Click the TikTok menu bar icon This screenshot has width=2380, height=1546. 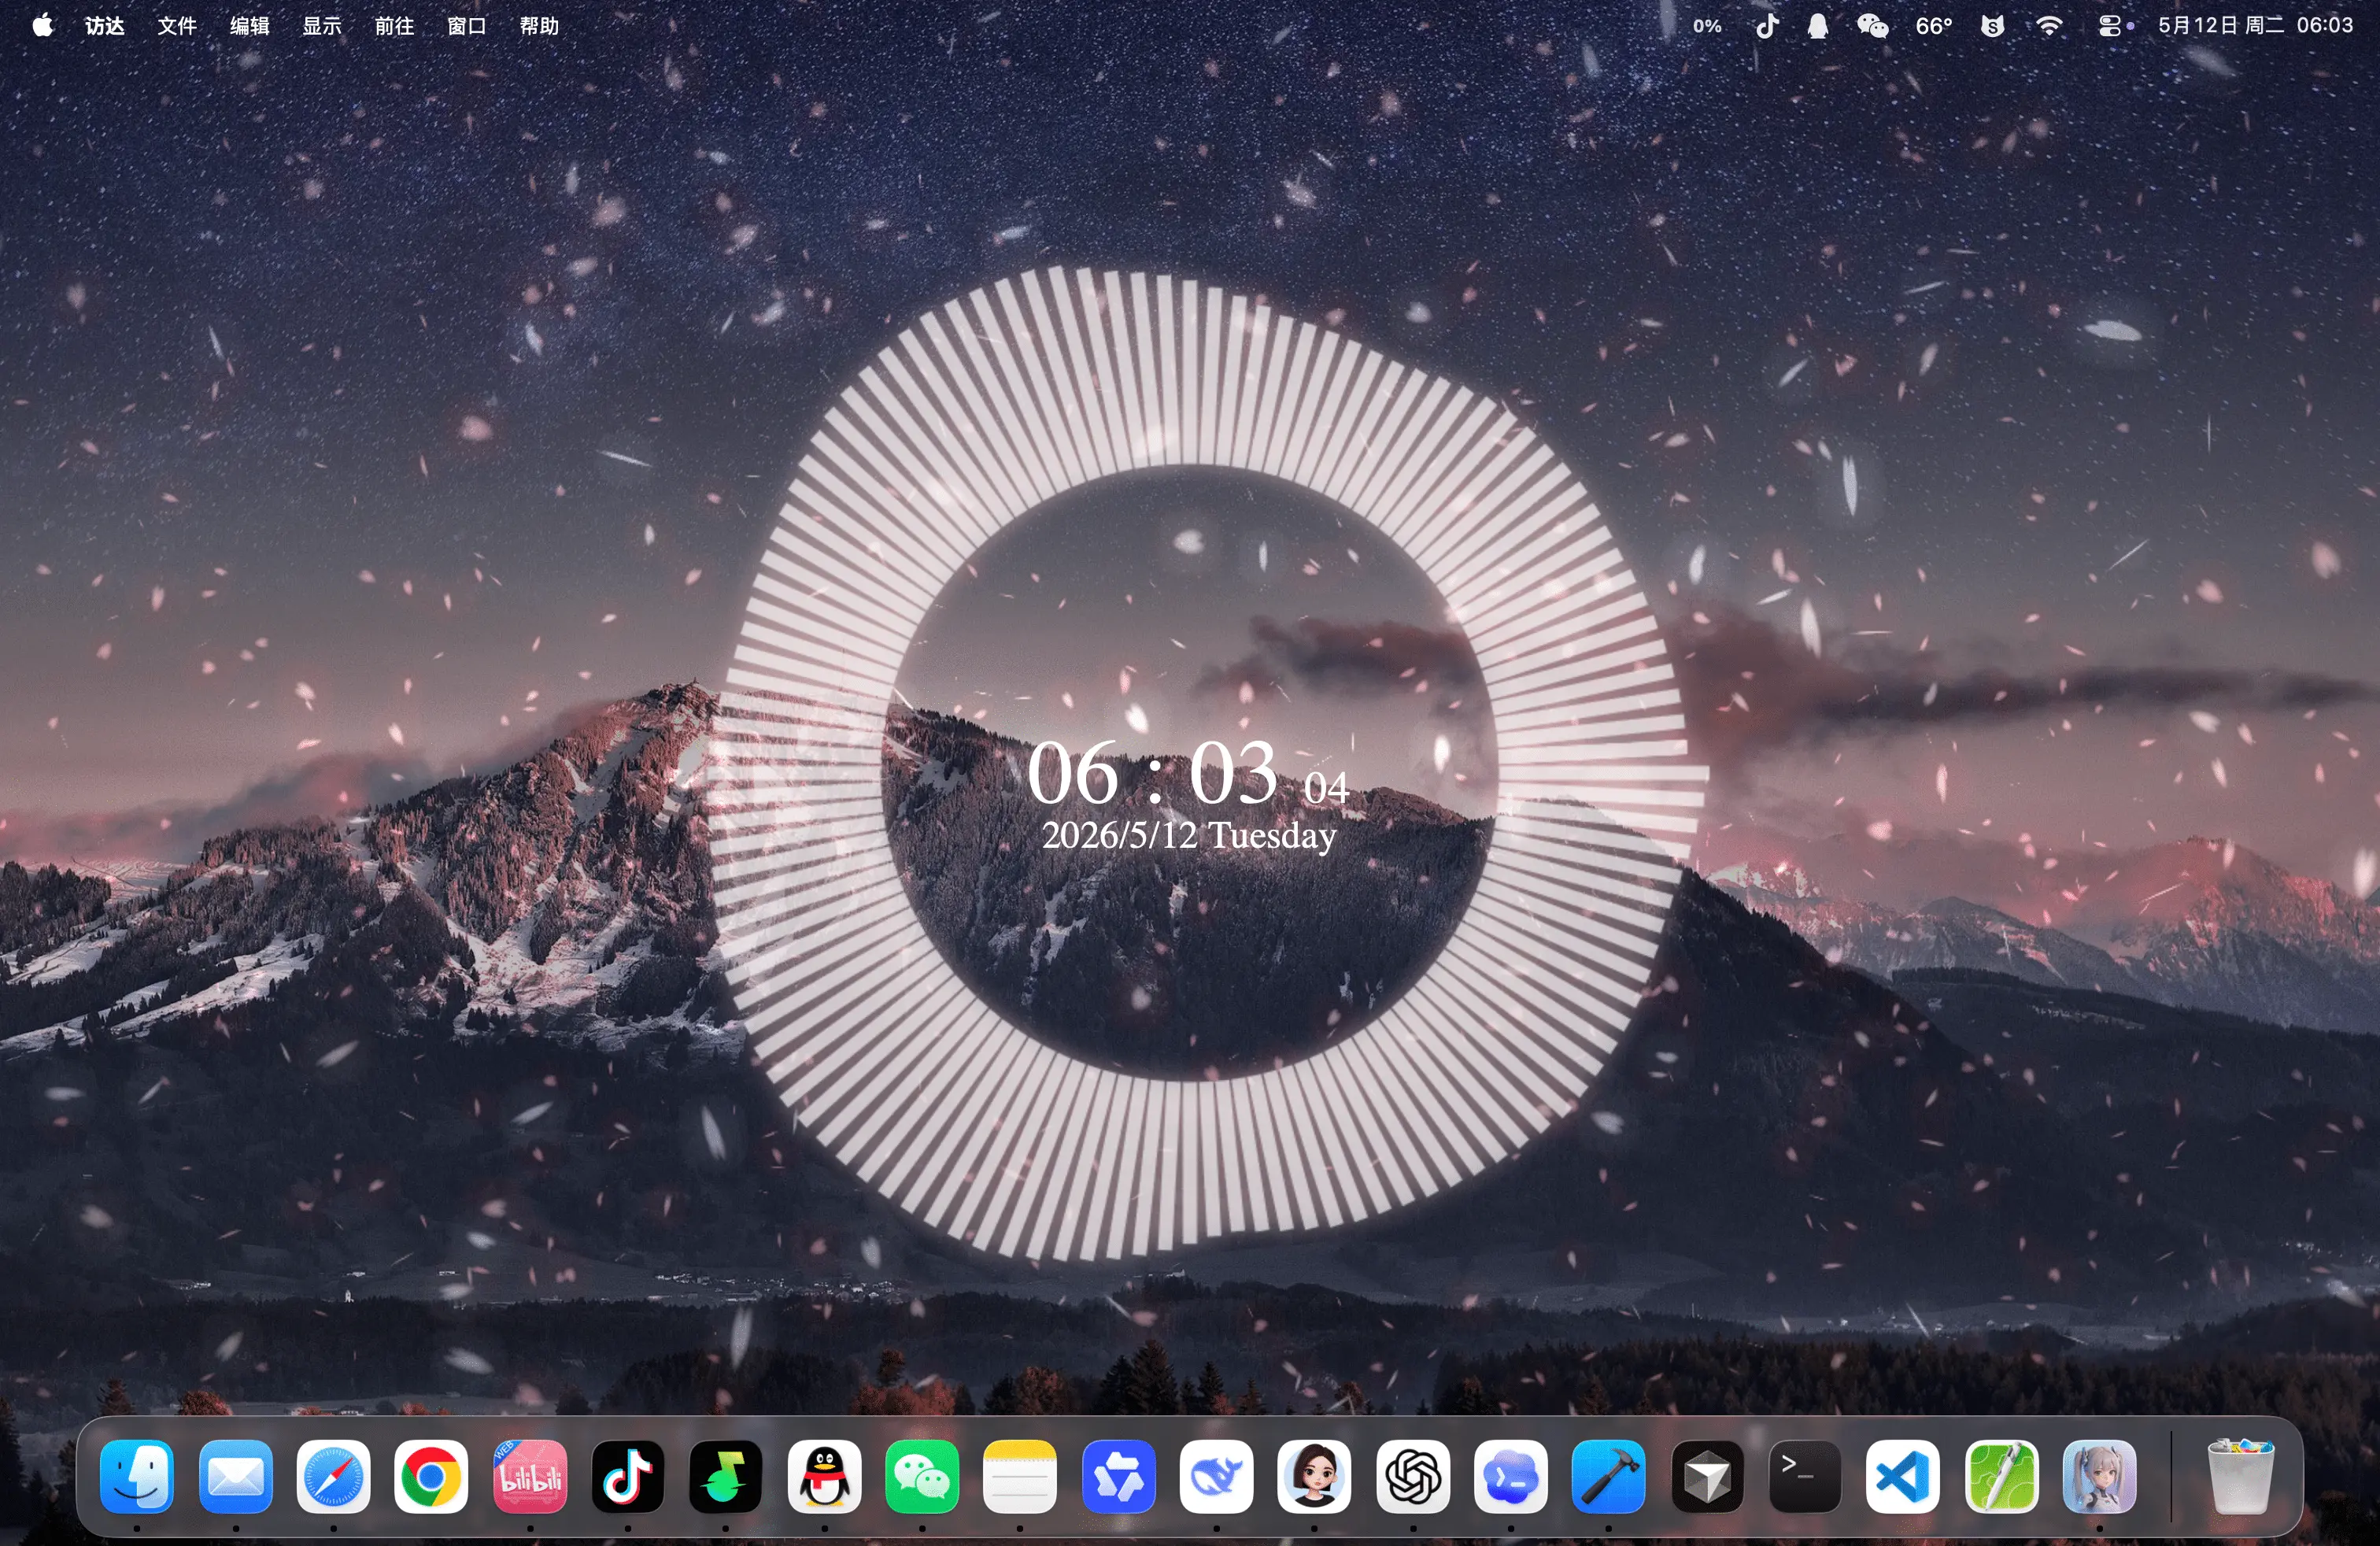1767,26
